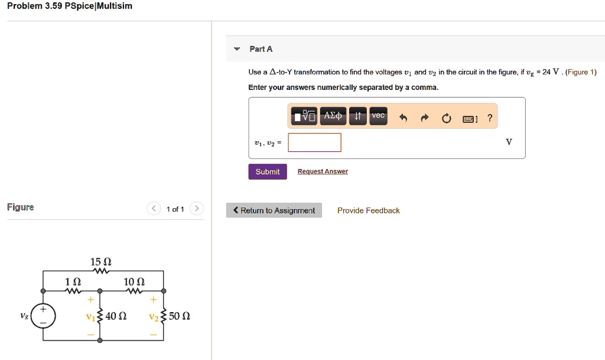
Task: Click the up/down arrows notation icon
Action: click(x=357, y=116)
